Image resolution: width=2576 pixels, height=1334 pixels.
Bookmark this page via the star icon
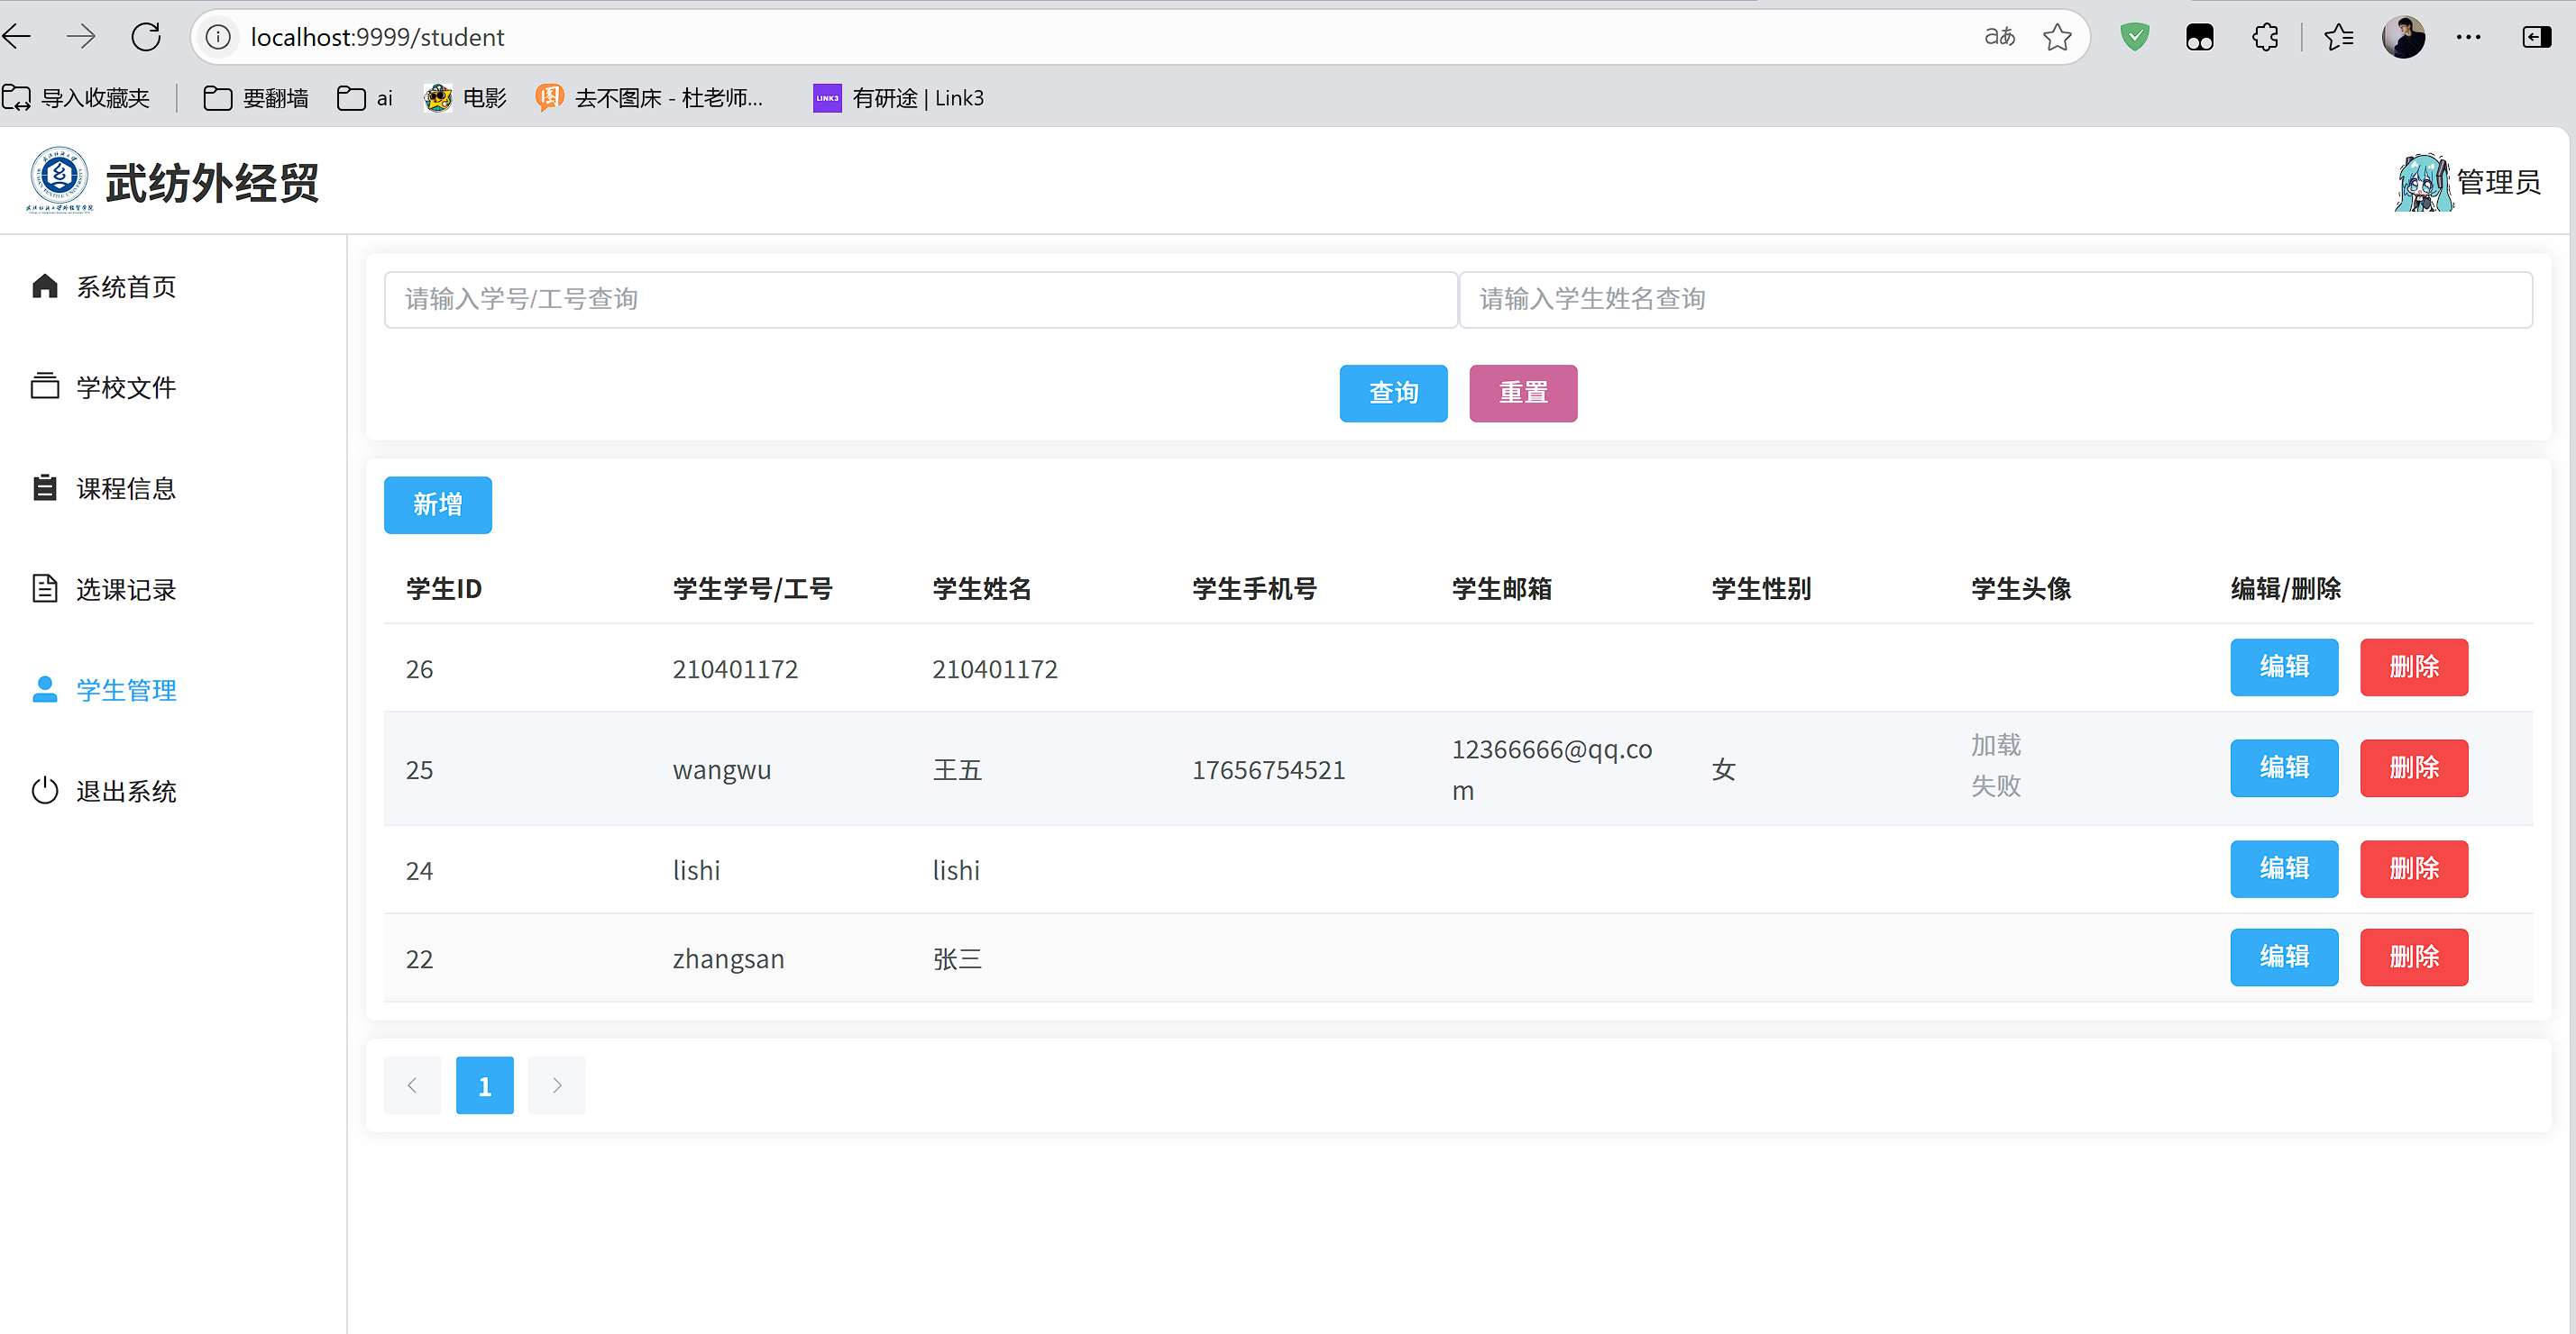2057,36
